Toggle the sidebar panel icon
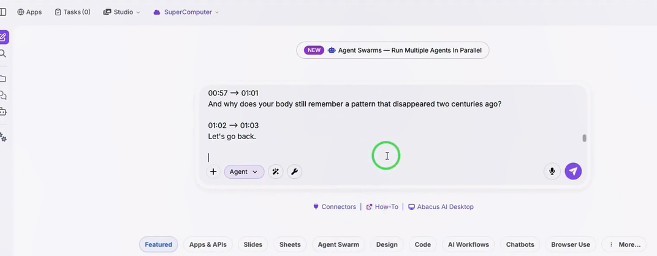This screenshot has height=256, width=657. [3, 12]
